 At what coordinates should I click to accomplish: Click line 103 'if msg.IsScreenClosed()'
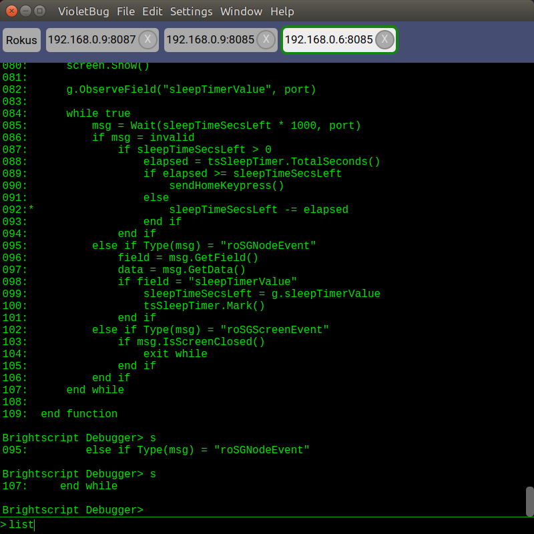coord(191,342)
